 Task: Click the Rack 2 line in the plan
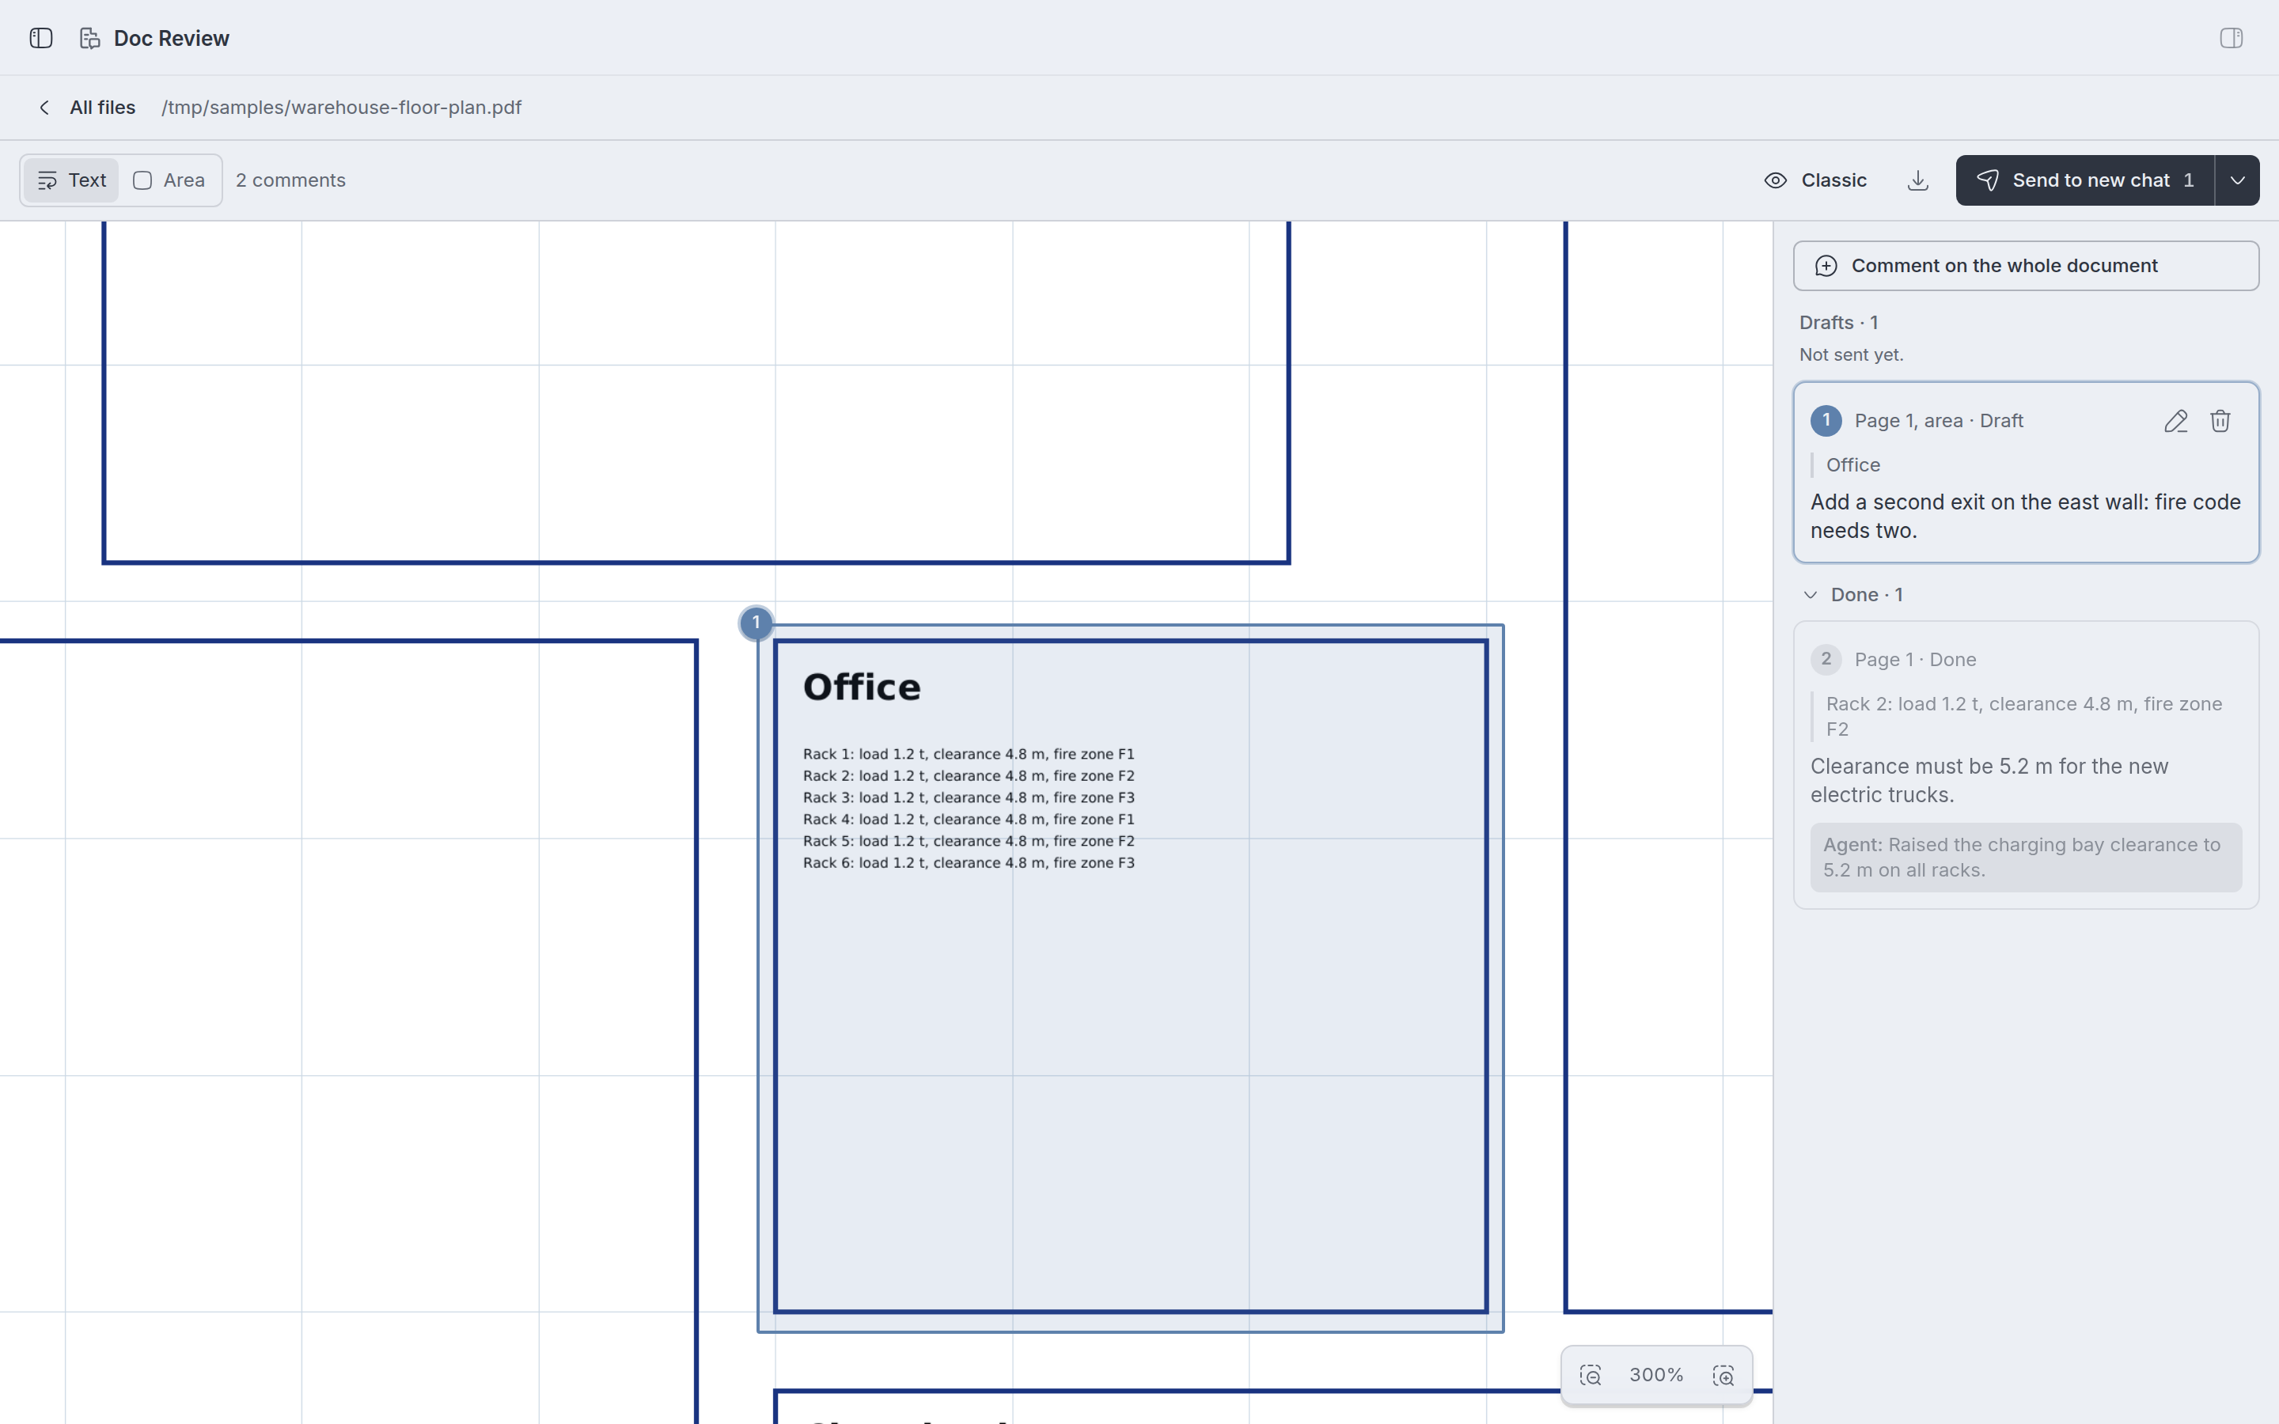pyautogui.click(x=968, y=776)
